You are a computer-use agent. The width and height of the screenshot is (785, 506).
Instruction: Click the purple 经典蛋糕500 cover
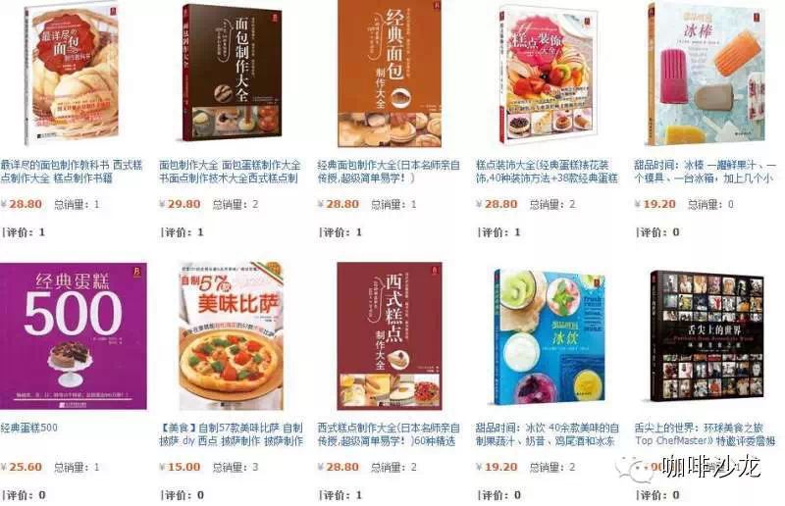[x=74, y=335]
